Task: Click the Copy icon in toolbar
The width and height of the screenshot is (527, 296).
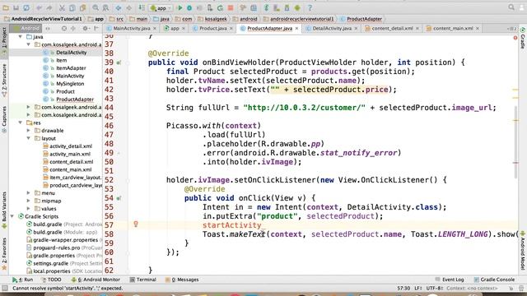Action: 72,7
